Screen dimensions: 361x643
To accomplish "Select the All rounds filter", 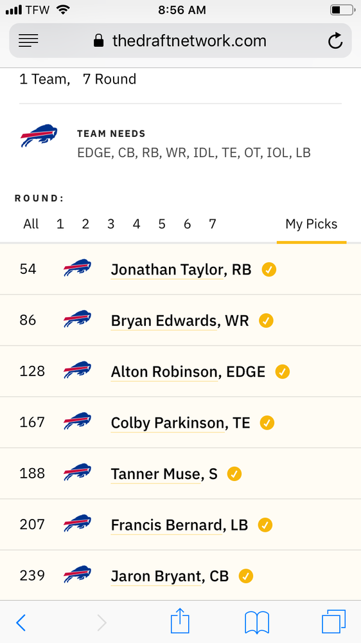I will [31, 224].
